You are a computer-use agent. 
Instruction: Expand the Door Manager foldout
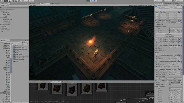point(156,51)
